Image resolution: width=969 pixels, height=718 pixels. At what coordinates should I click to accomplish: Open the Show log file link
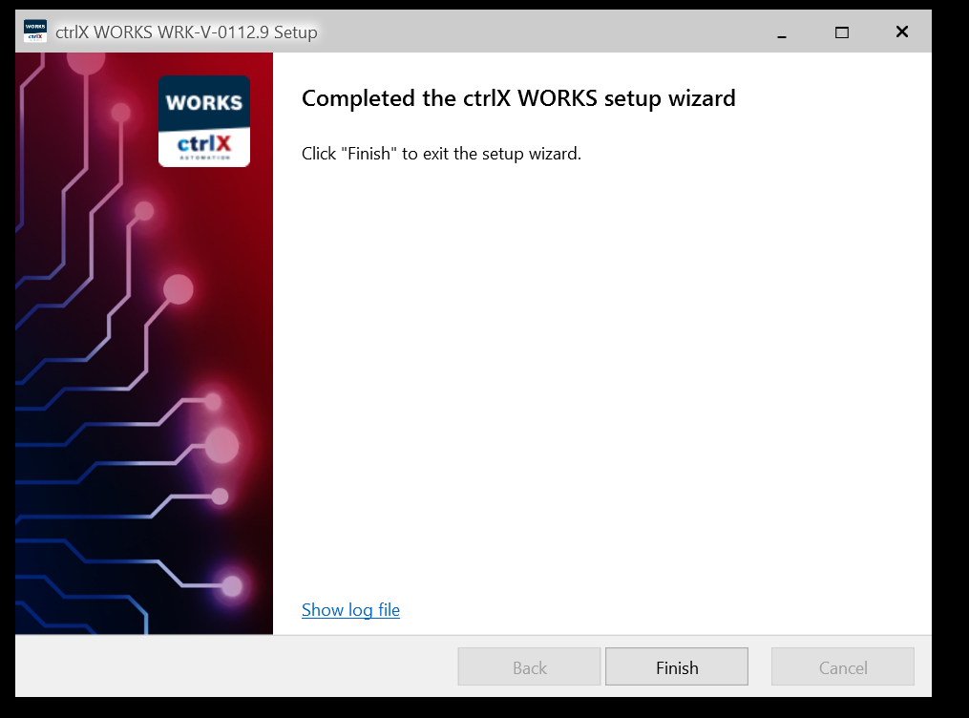pyautogui.click(x=350, y=610)
